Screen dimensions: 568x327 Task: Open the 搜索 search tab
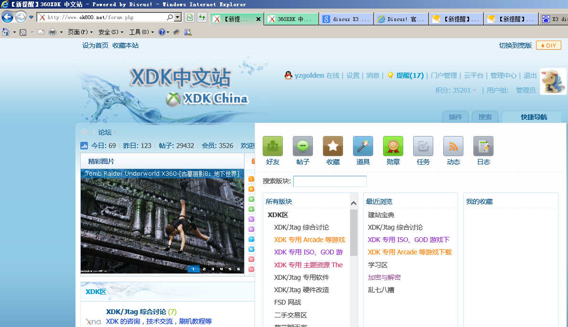pyautogui.click(x=485, y=117)
